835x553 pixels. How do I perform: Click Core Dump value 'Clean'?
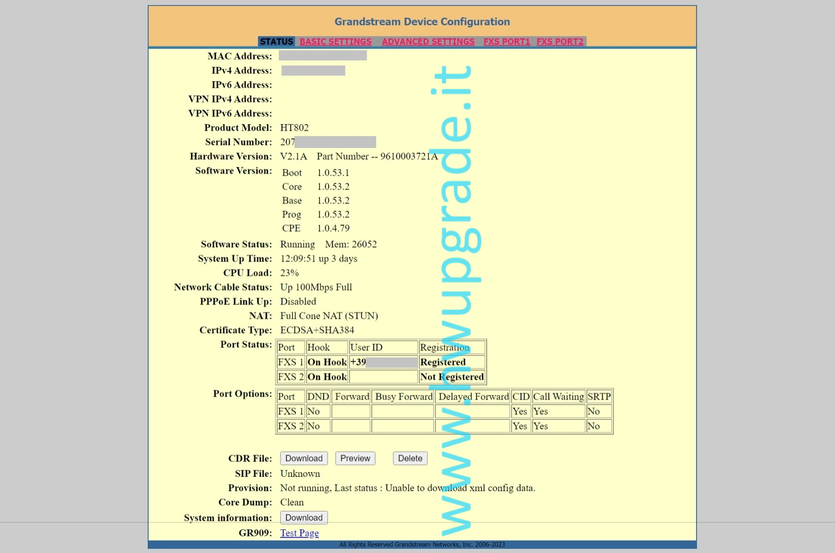click(292, 502)
